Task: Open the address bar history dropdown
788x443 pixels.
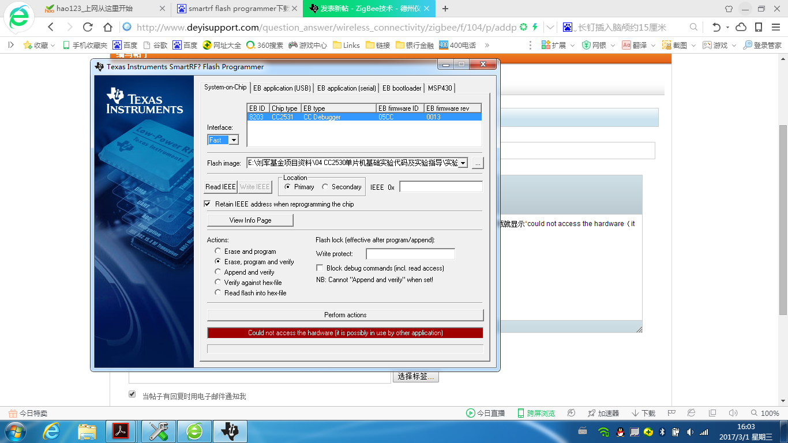Action: [551, 27]
